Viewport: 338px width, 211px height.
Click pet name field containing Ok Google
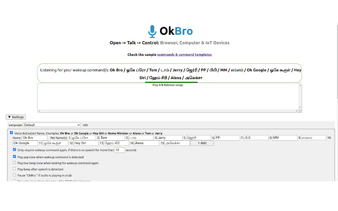25,143
